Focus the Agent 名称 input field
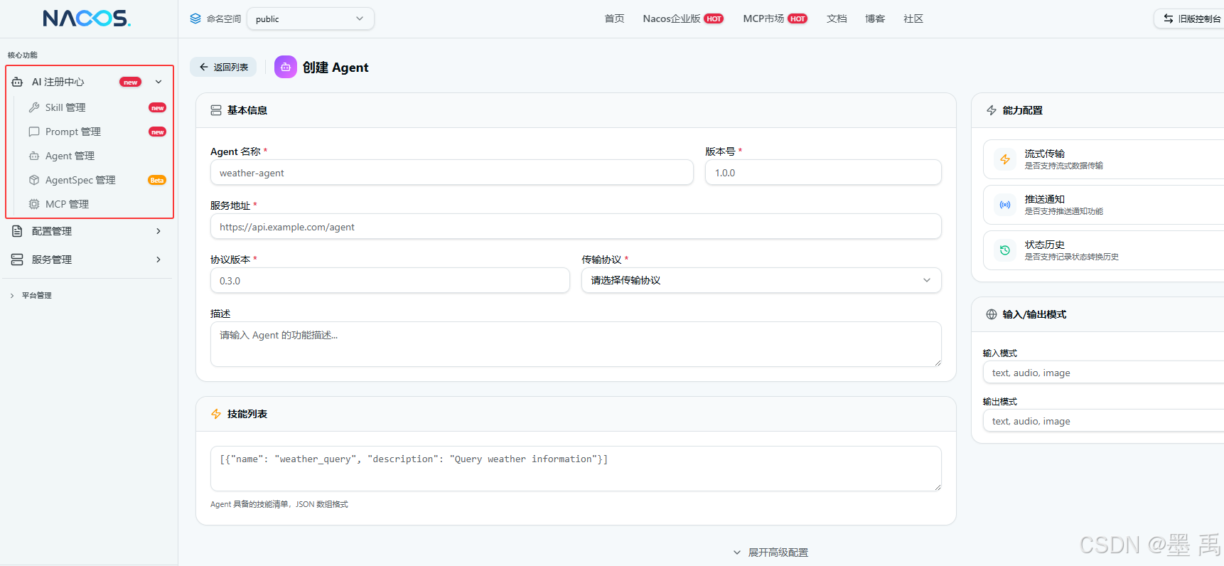Viewport: 1224px width, 566px height. (451, 172)
